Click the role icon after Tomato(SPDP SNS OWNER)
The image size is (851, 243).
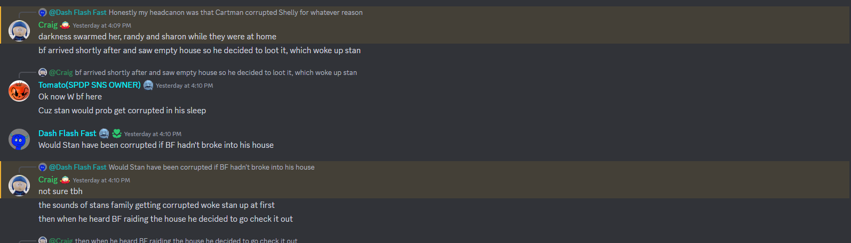[148, 85]
